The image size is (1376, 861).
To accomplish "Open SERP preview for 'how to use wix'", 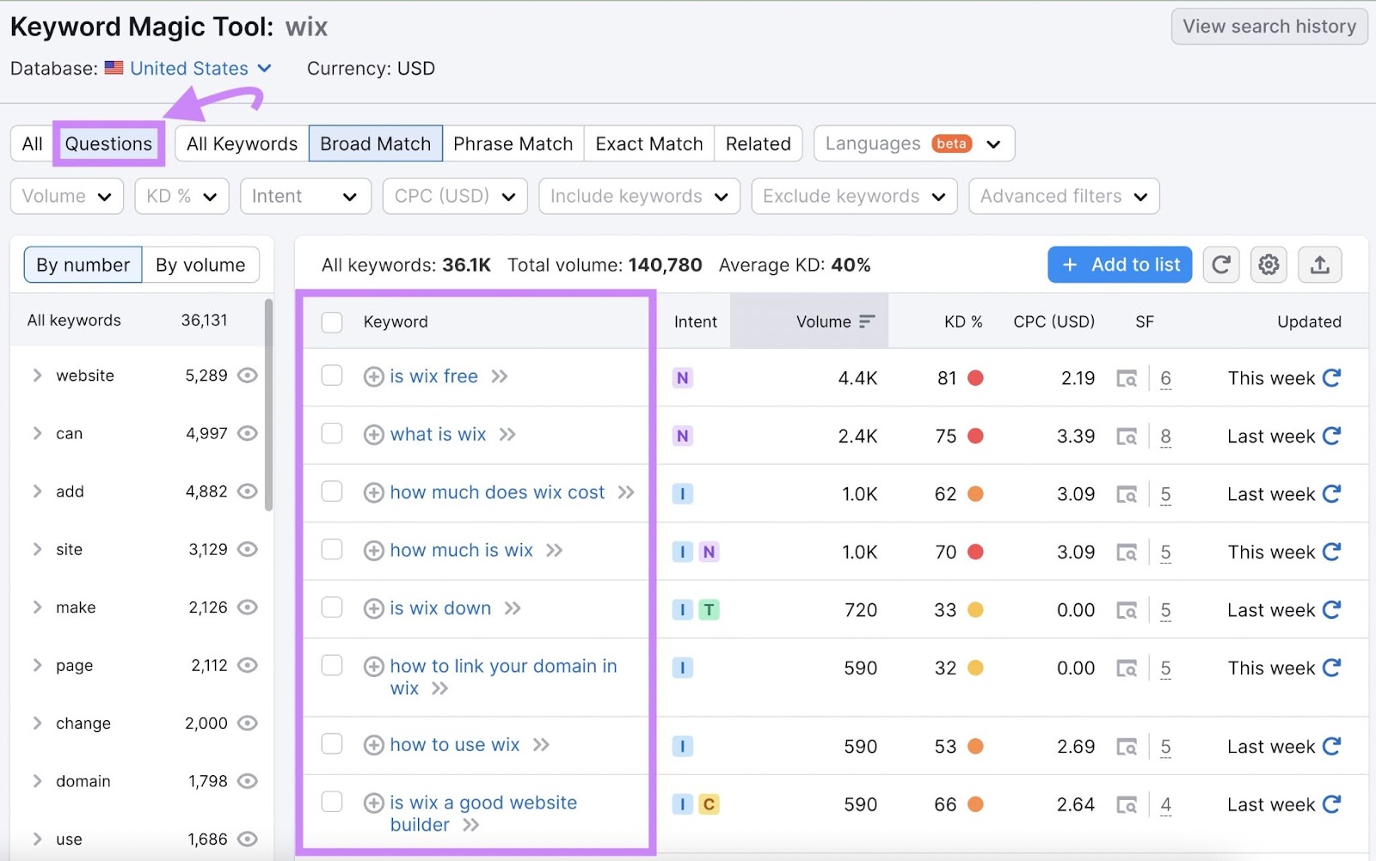I will click(x=1127, y=746).
